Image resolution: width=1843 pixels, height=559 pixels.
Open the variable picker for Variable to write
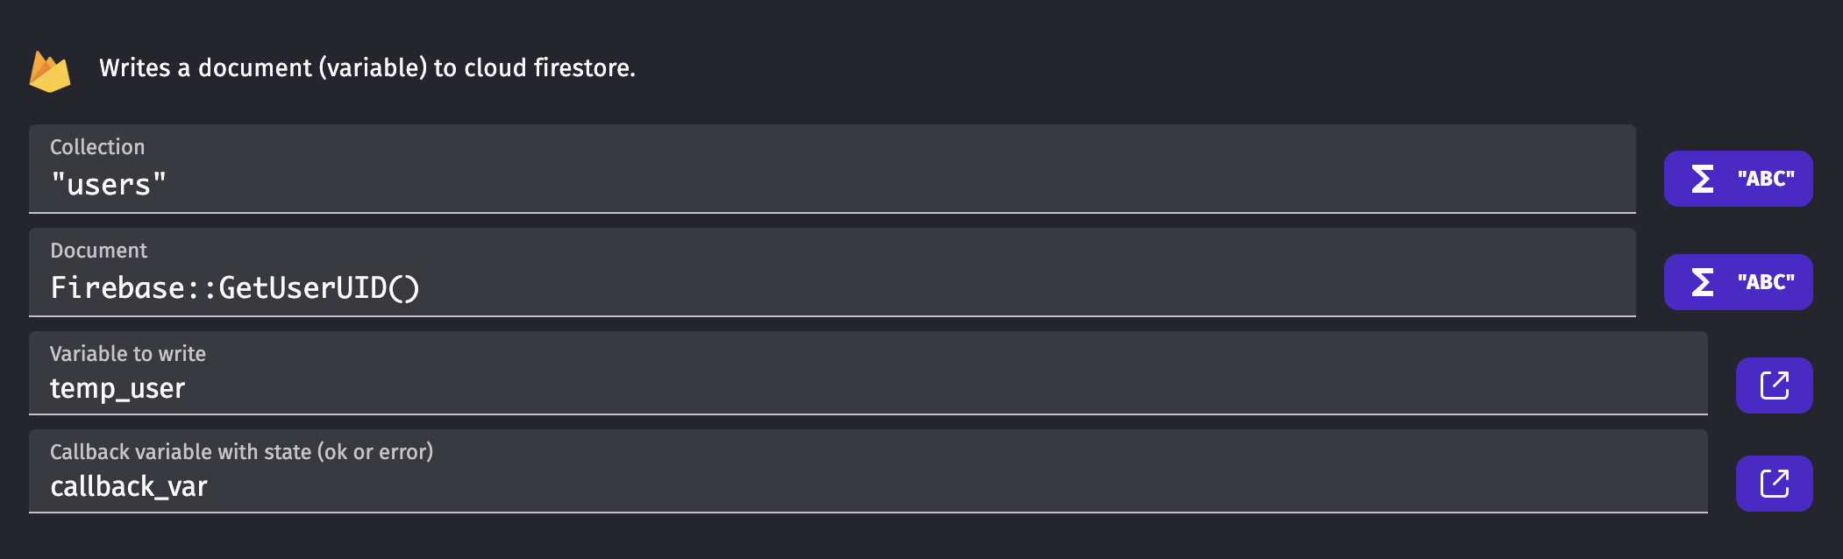pos(1775,386)
